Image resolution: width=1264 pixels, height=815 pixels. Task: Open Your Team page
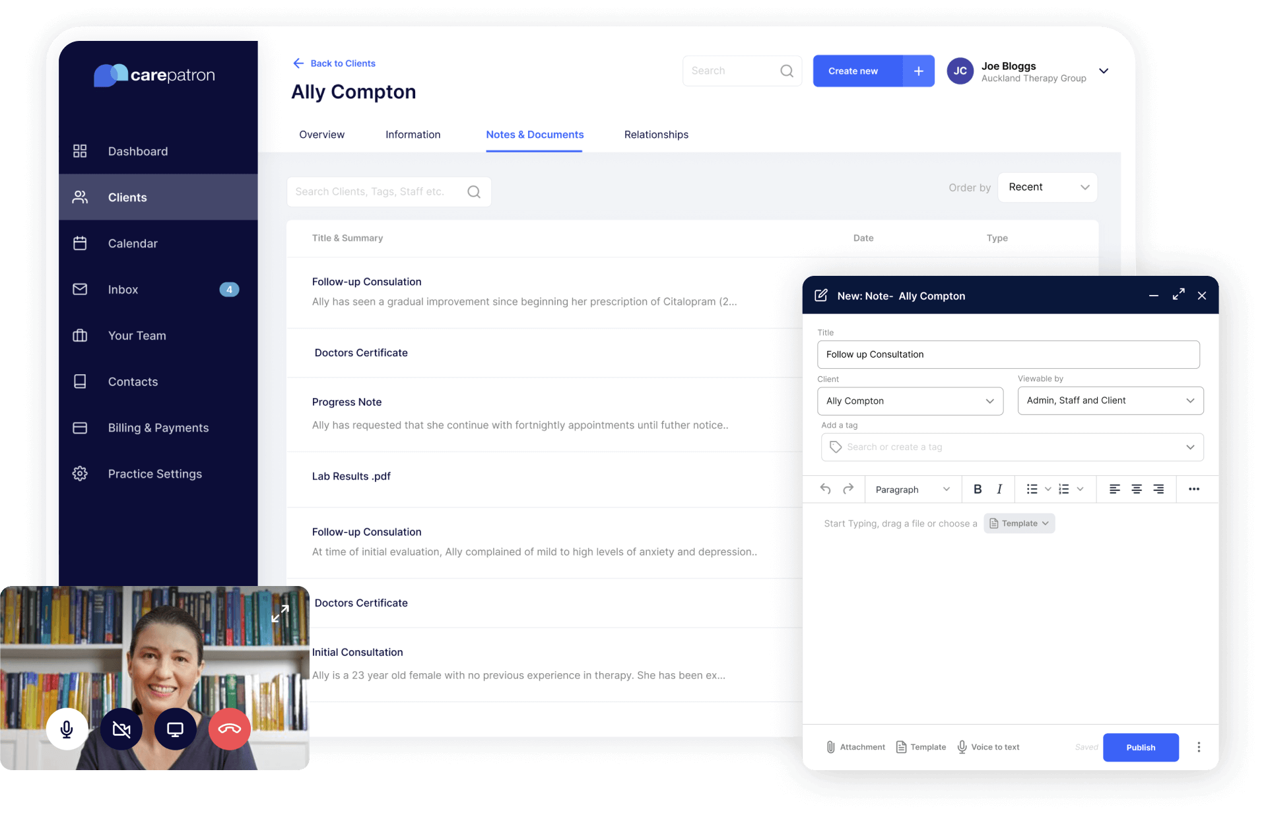158,336
